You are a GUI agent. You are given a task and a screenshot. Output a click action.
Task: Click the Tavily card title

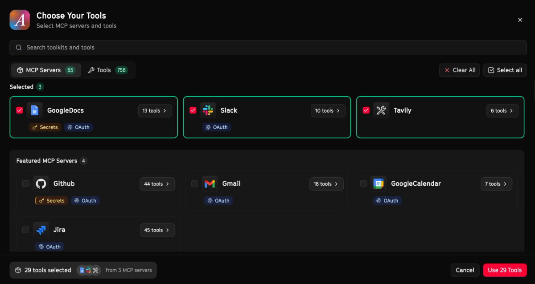(403, 110)
